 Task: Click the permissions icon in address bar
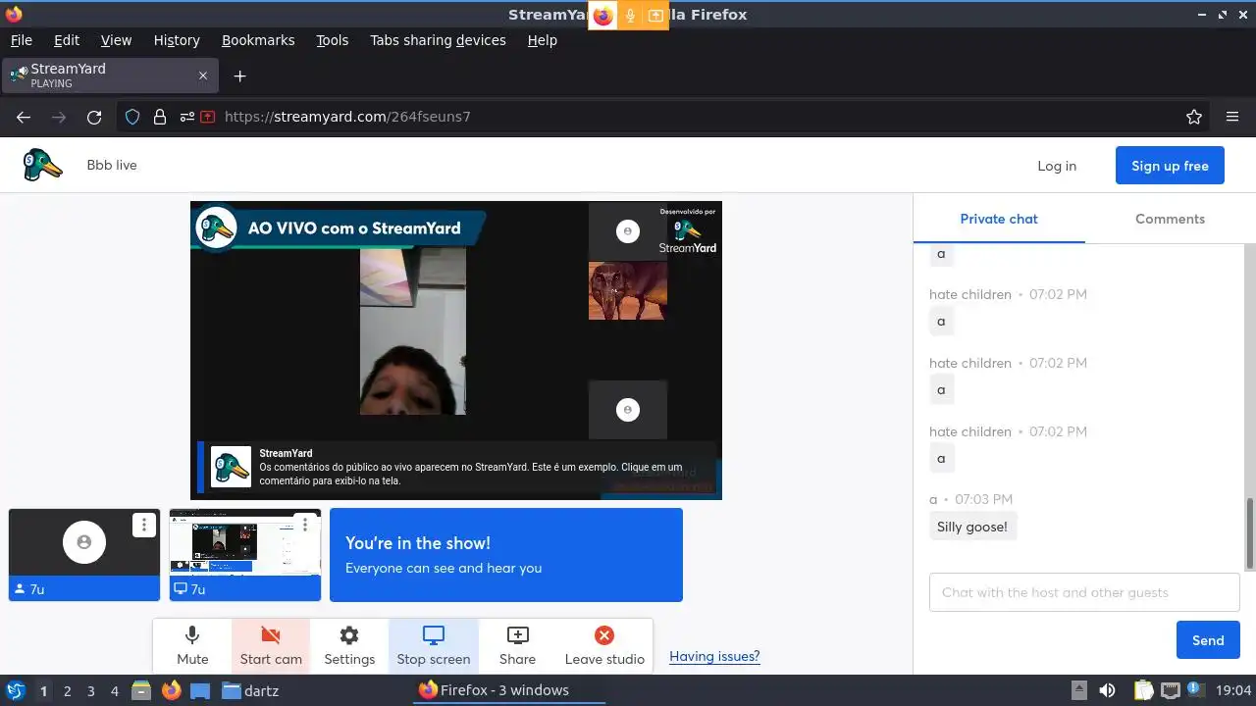tap(187, 117)
